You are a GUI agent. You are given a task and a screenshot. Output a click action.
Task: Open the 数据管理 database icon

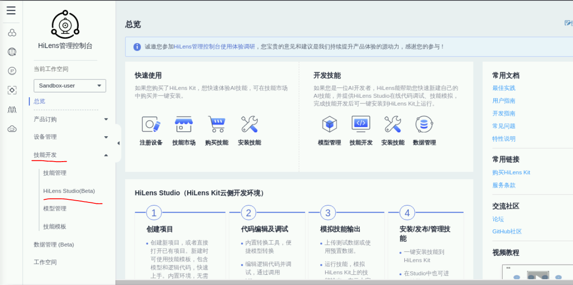coord(424,124)
